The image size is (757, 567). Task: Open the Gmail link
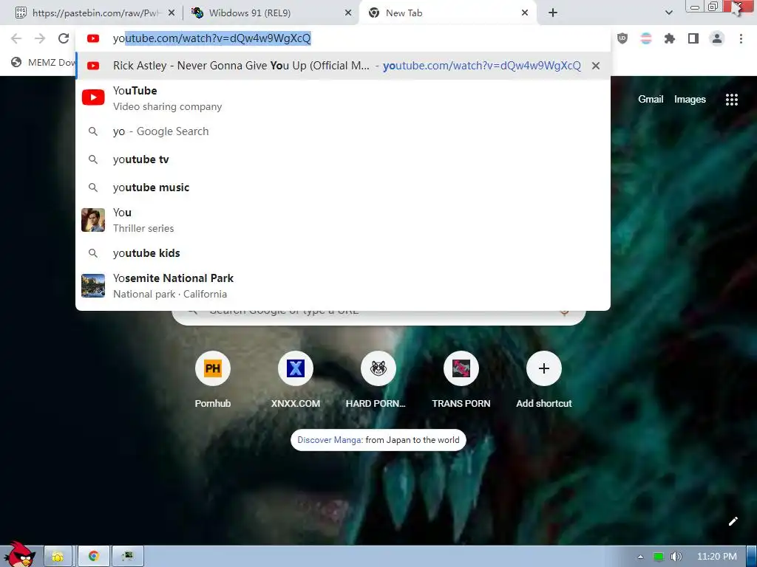coord(651,100)
